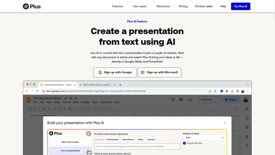Open comments icon in Slides
Viewport: 275px width, 155px height.
click(181, 100)
